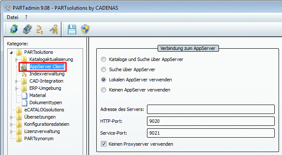This screenshot has height=155, width=282.
Task: Click the eCATALOGsolutions folder icon
Action: pyautogui.click(x=19, y=110)
